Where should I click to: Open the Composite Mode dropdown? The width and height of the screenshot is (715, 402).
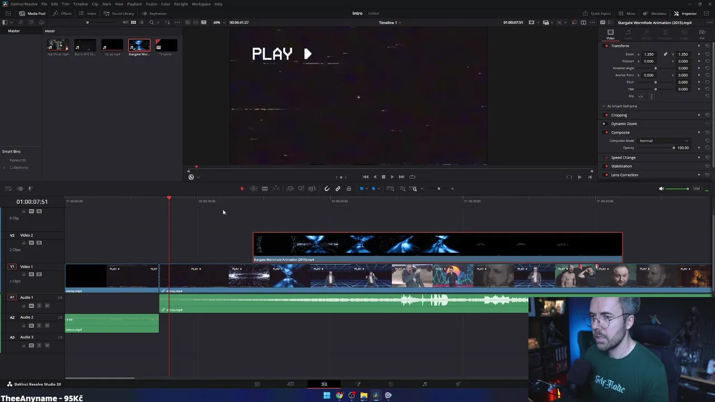click(x=663, y=141)
